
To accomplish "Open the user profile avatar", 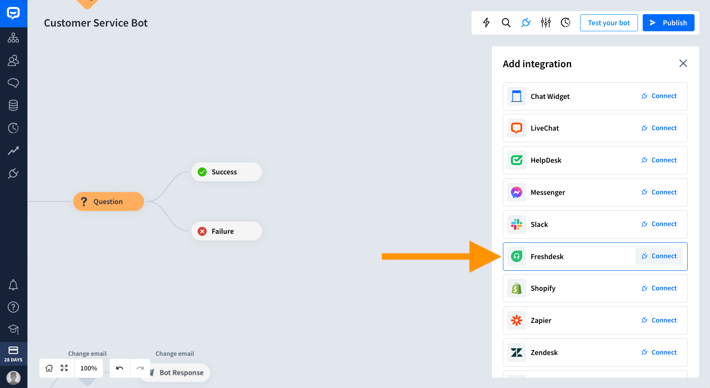I will point(13,378).
